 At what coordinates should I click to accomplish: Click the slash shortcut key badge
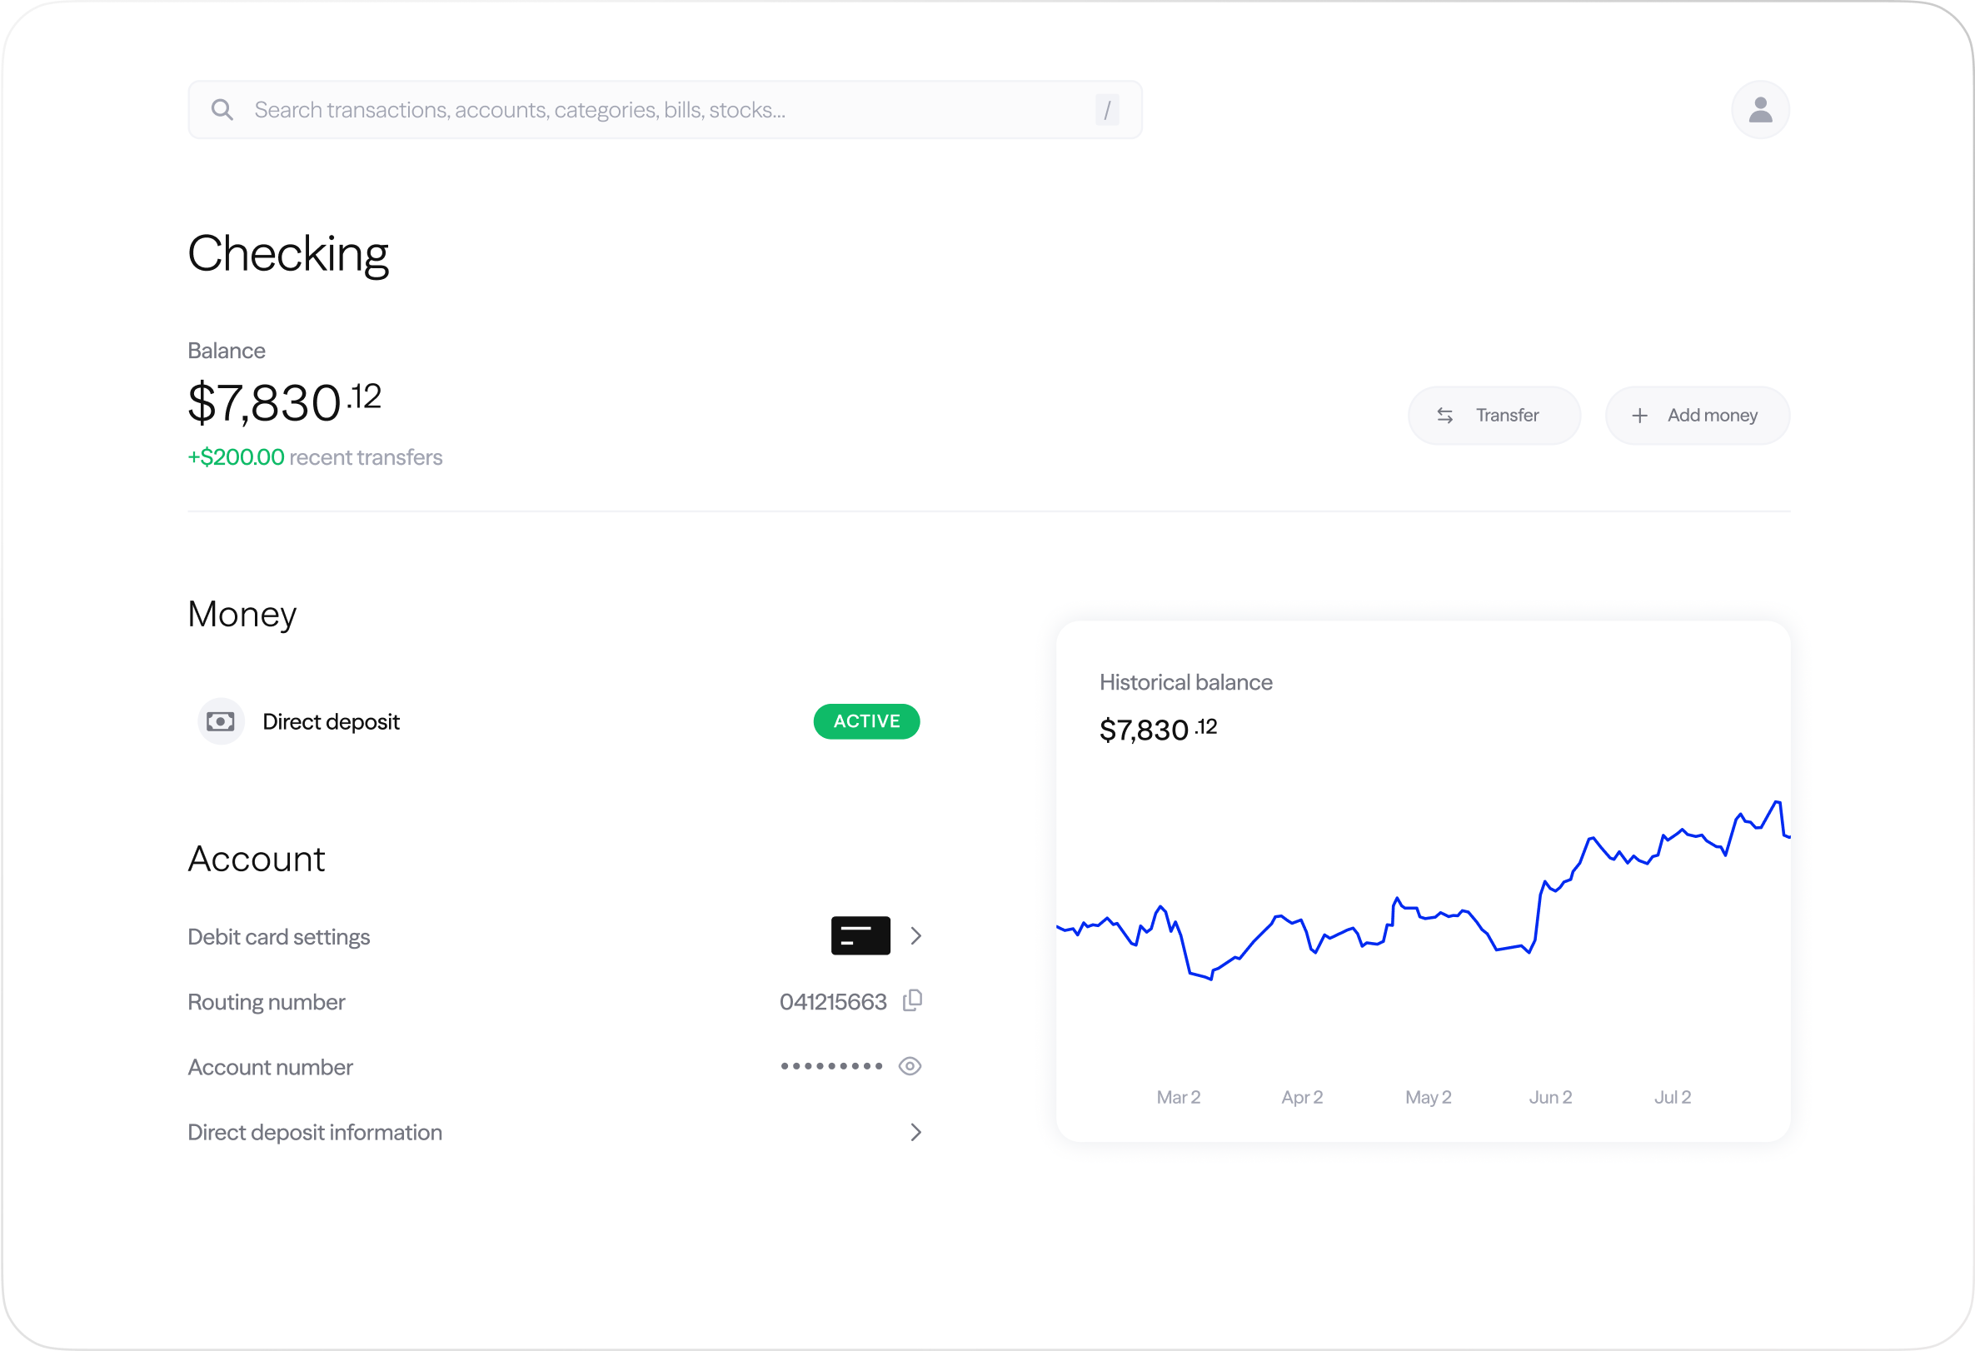(1106, 110)
